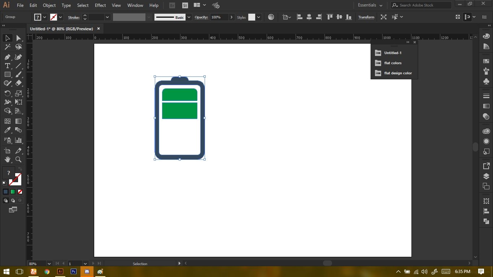This screenshot has width=493, height=277.
Task: Set paint to None in the toolbar
Action: click(20, 192)
